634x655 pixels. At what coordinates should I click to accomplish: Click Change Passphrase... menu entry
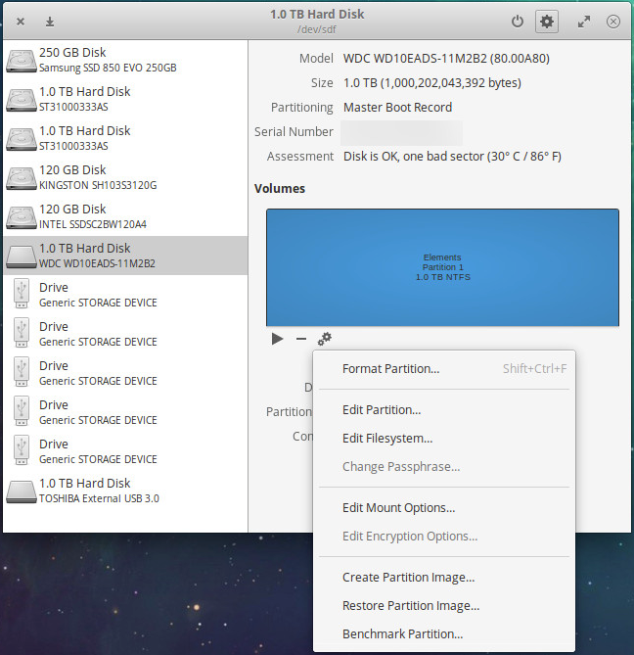[x=444, y=467]
